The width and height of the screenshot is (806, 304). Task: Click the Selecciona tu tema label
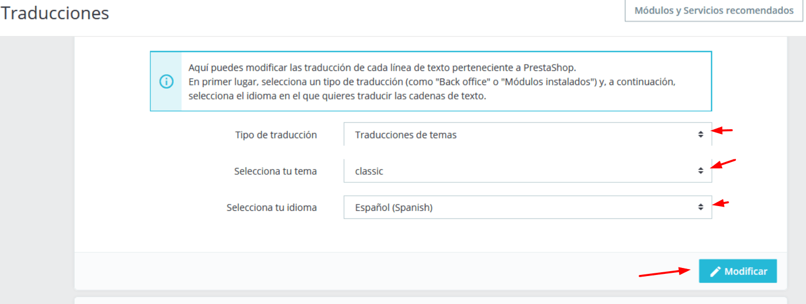[275, 171]
